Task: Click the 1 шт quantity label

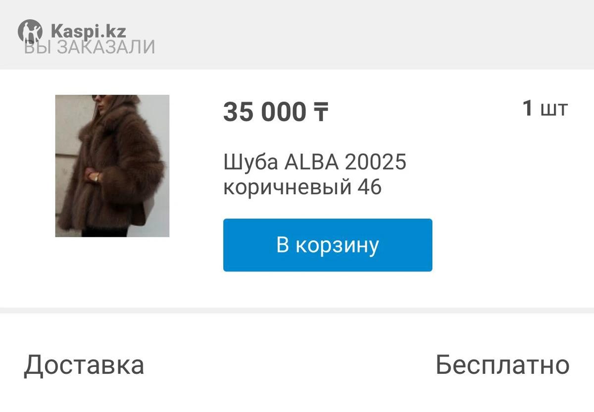Action: [x=545, y=108]
